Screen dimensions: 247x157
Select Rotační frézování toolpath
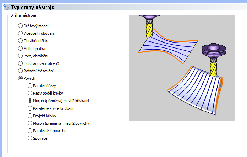tap(20, 71)
